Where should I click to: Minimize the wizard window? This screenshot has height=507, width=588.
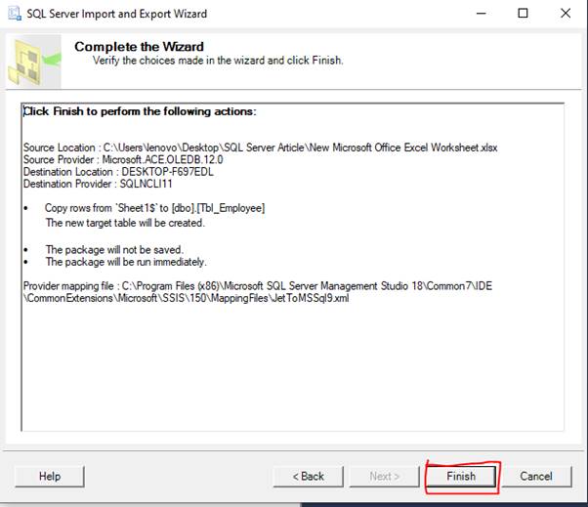point(482,14)
